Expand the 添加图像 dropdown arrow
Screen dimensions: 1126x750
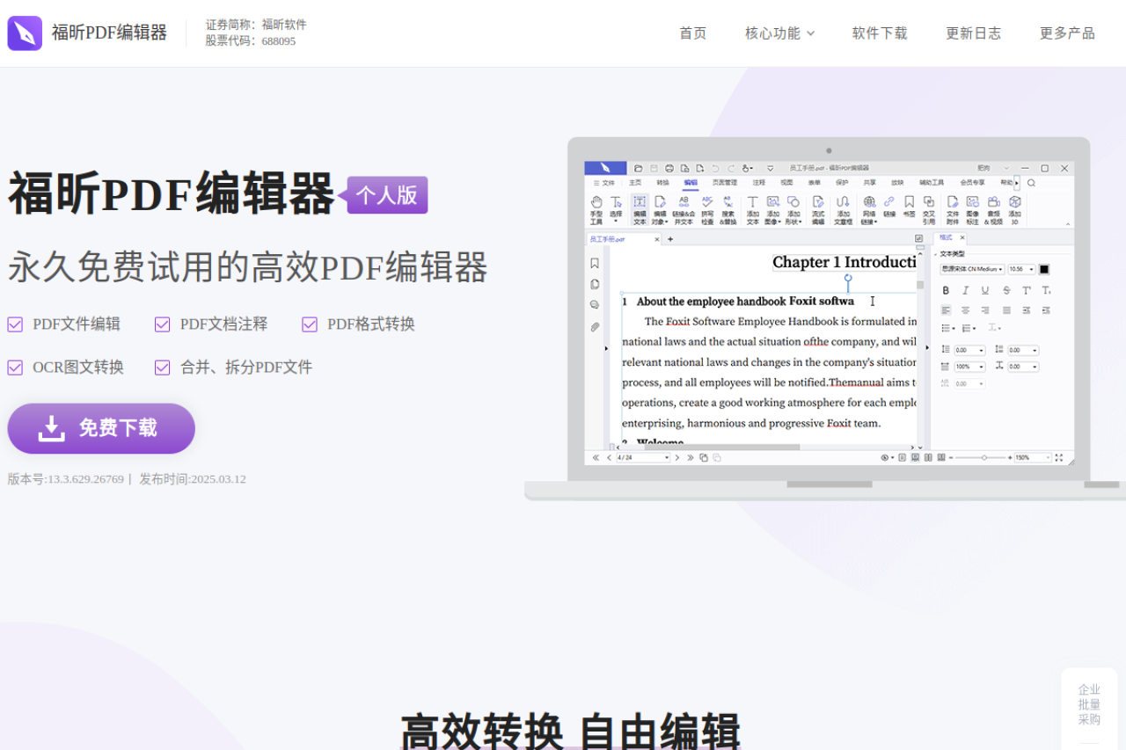(x=779, y=222)
